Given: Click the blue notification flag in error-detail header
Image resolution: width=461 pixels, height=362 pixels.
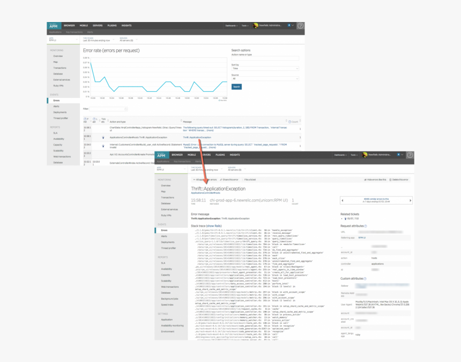Looking at the screenshot, I should click(x=398, y=155).
